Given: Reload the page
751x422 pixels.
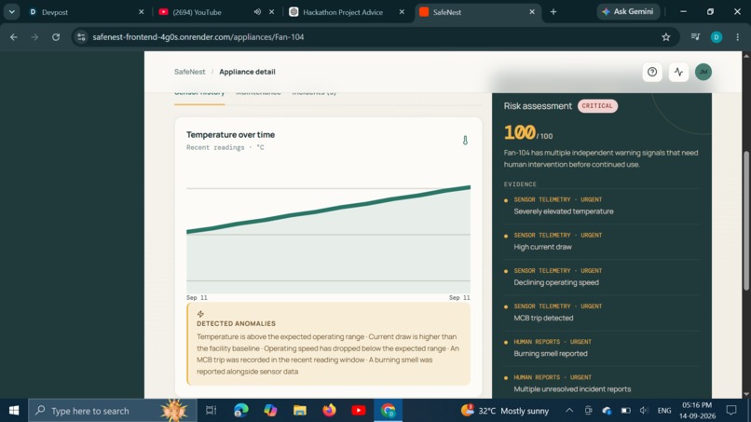Looking at the screenshot, I should tap(56, 37).
